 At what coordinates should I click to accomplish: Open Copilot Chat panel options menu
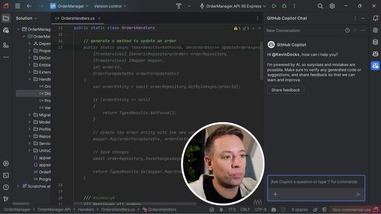pyautogui.click(x=355, y=18)
